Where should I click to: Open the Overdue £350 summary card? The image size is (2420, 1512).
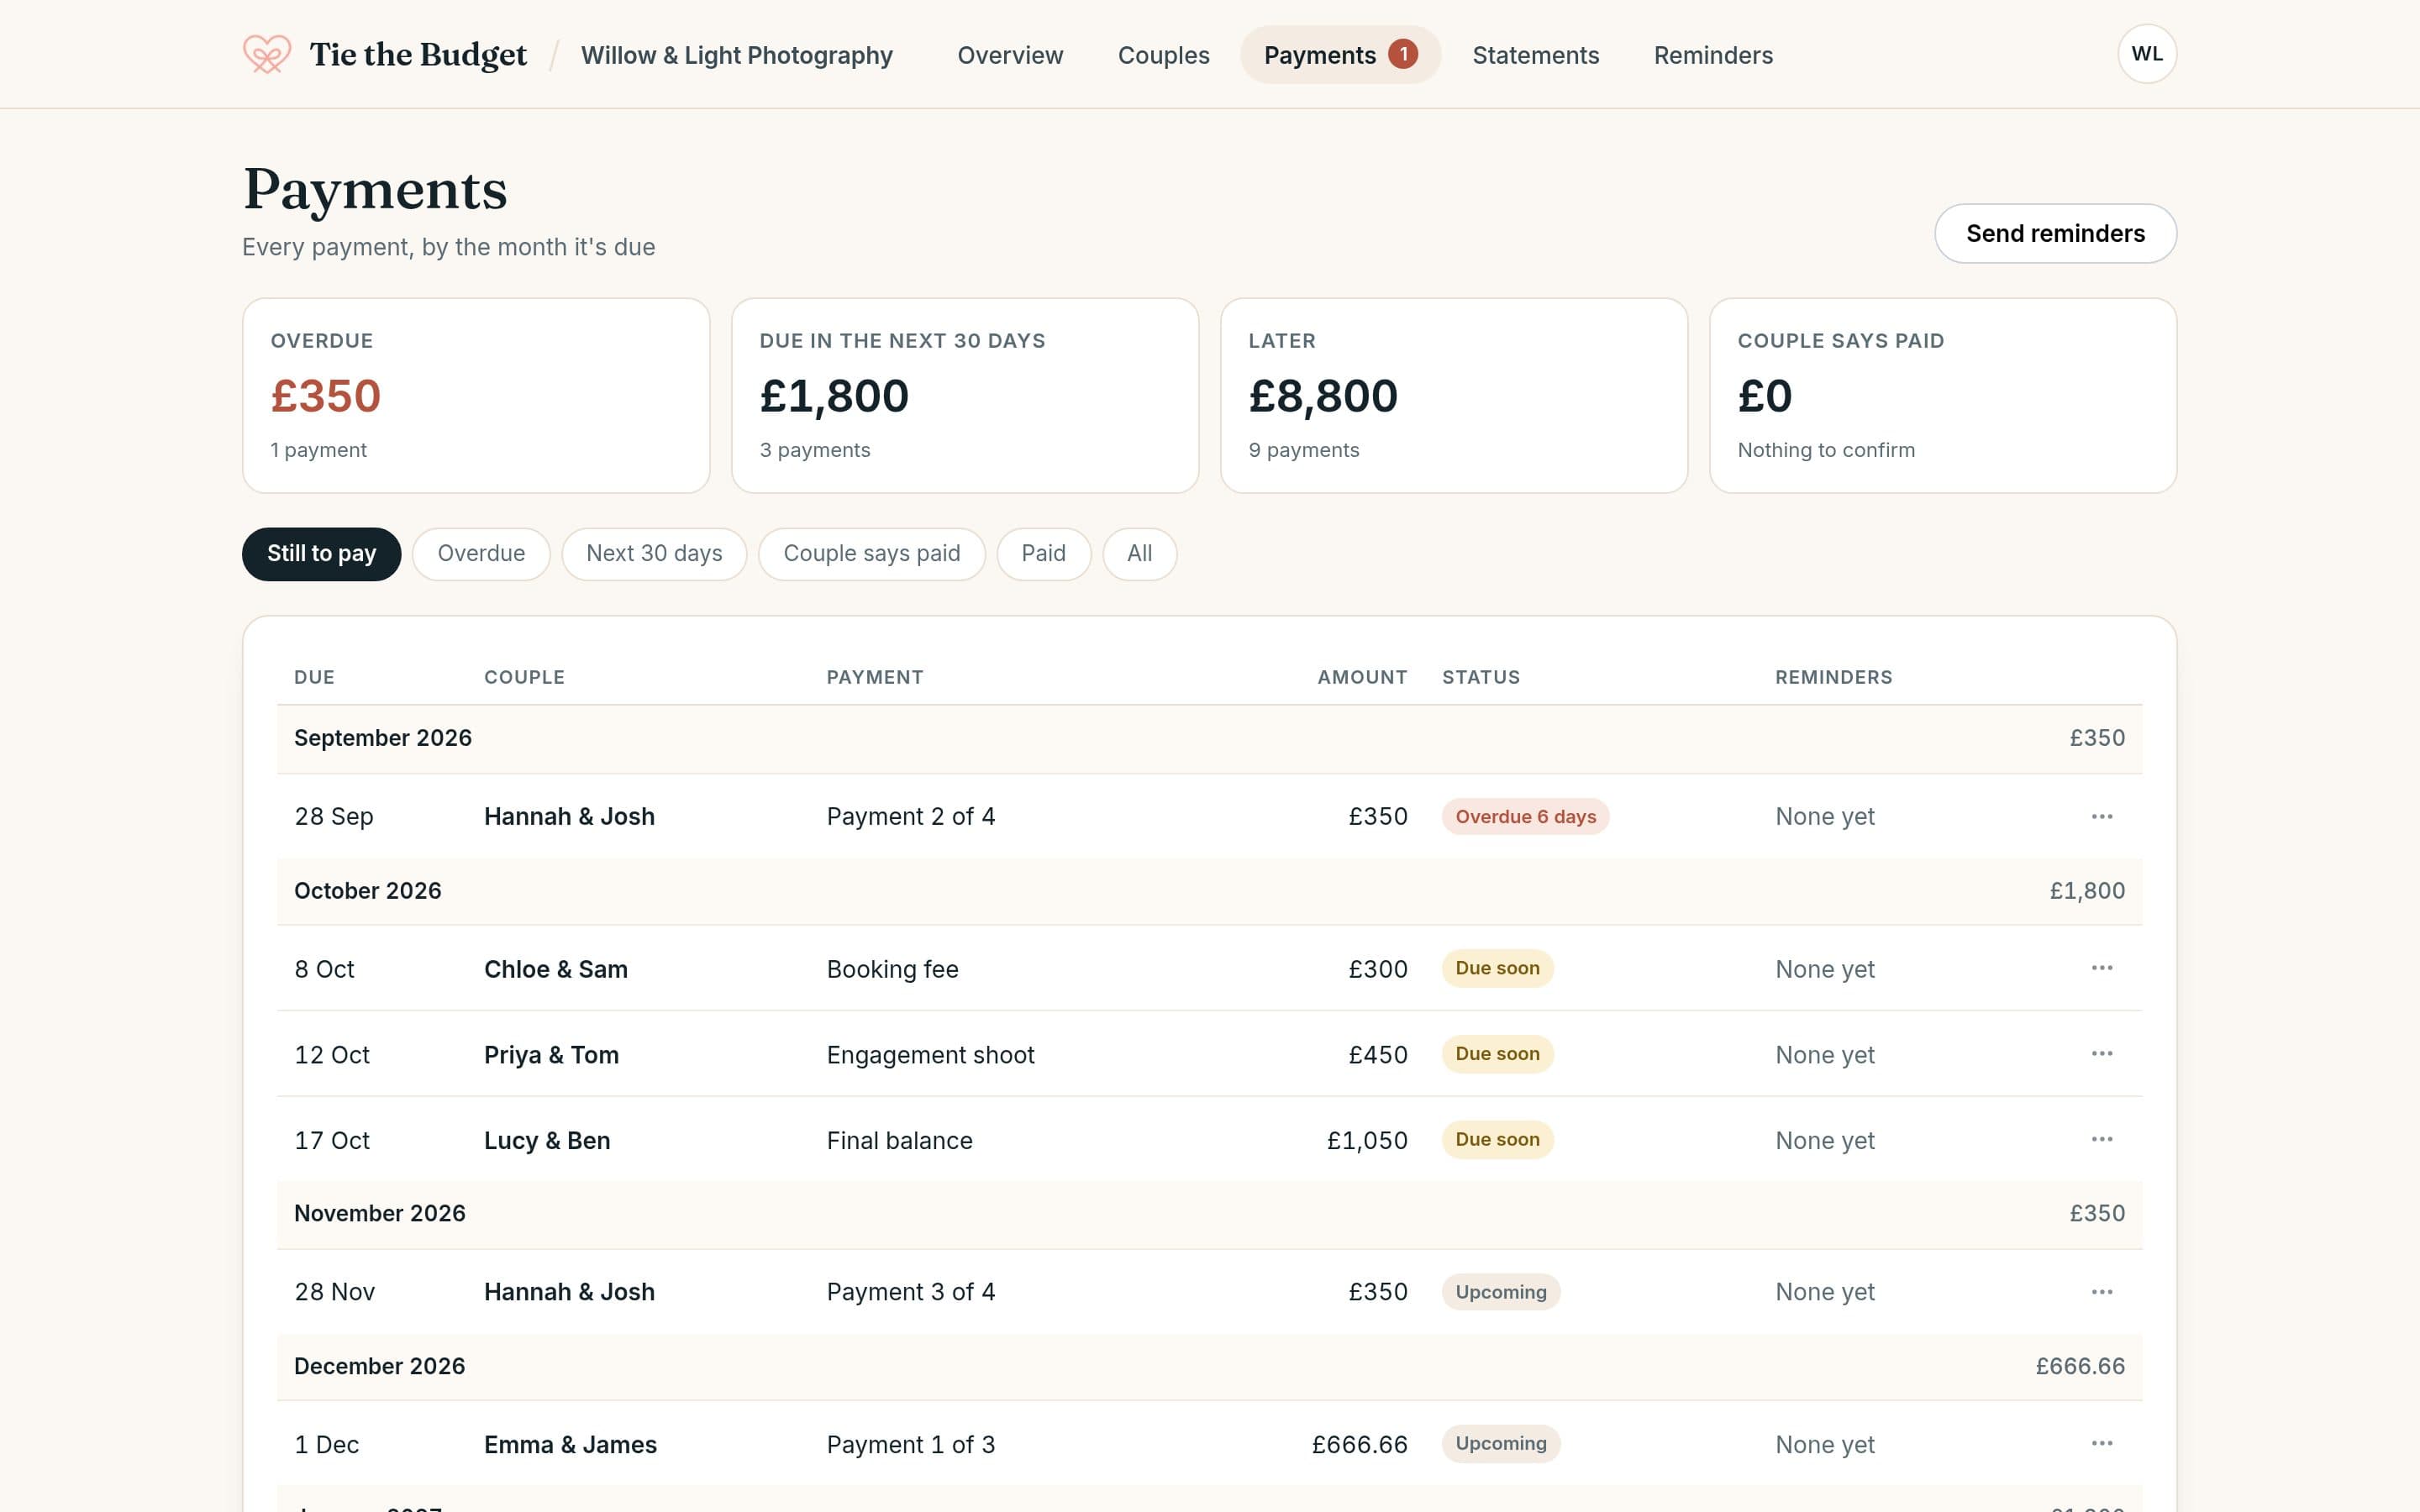[476, 396]
